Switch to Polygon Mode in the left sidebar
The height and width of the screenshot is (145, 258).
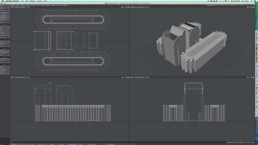(x=5, y=20)
